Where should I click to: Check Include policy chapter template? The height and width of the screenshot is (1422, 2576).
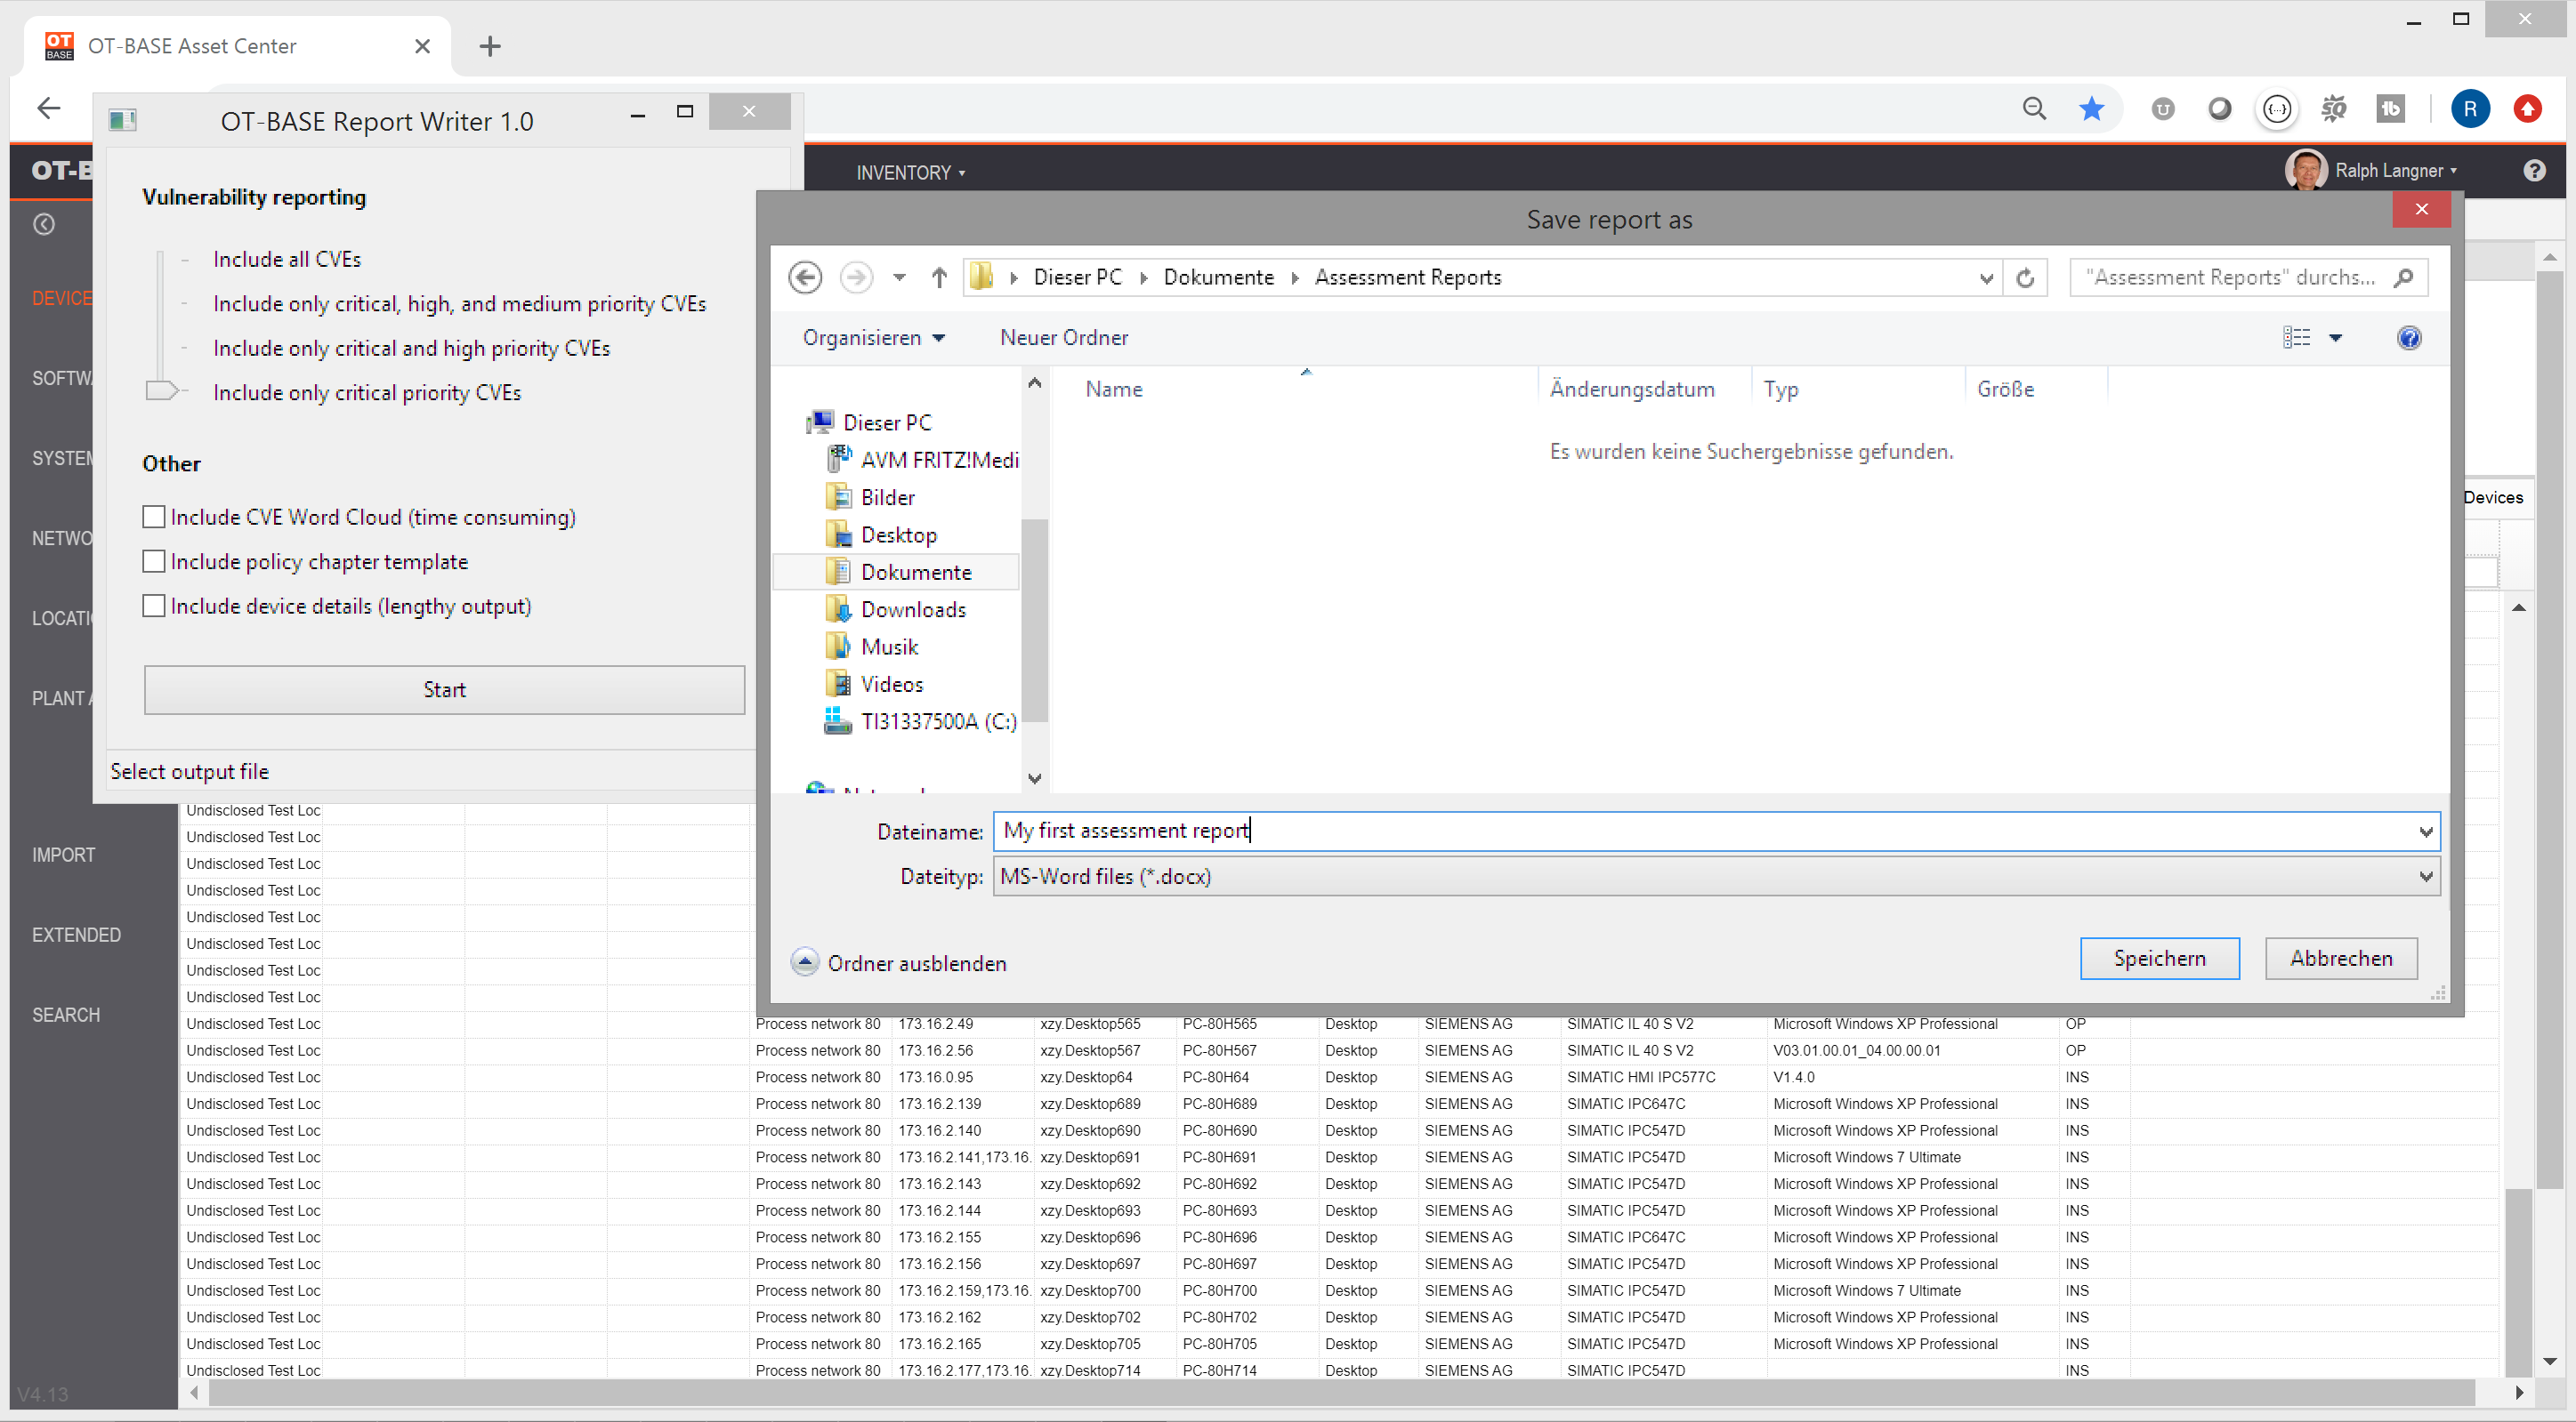click(x=153, y=562)
